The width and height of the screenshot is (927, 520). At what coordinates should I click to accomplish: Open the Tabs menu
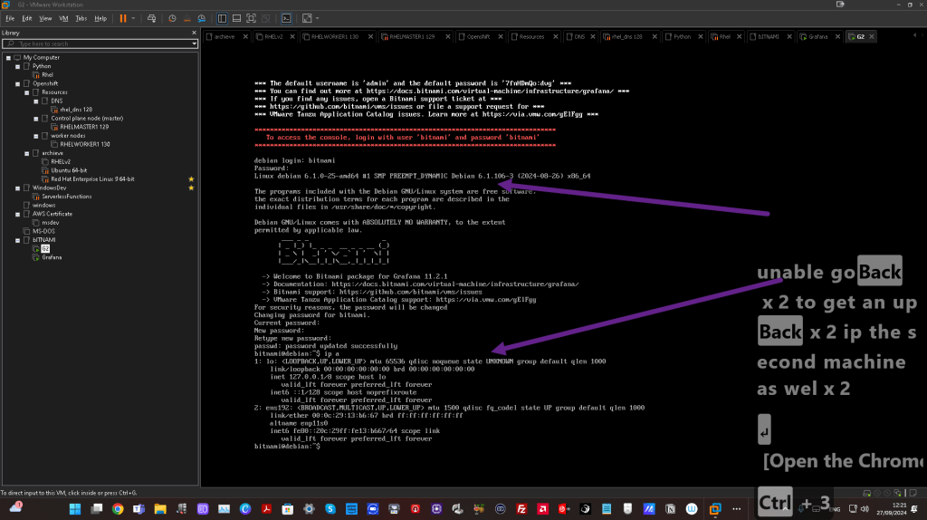81,18
